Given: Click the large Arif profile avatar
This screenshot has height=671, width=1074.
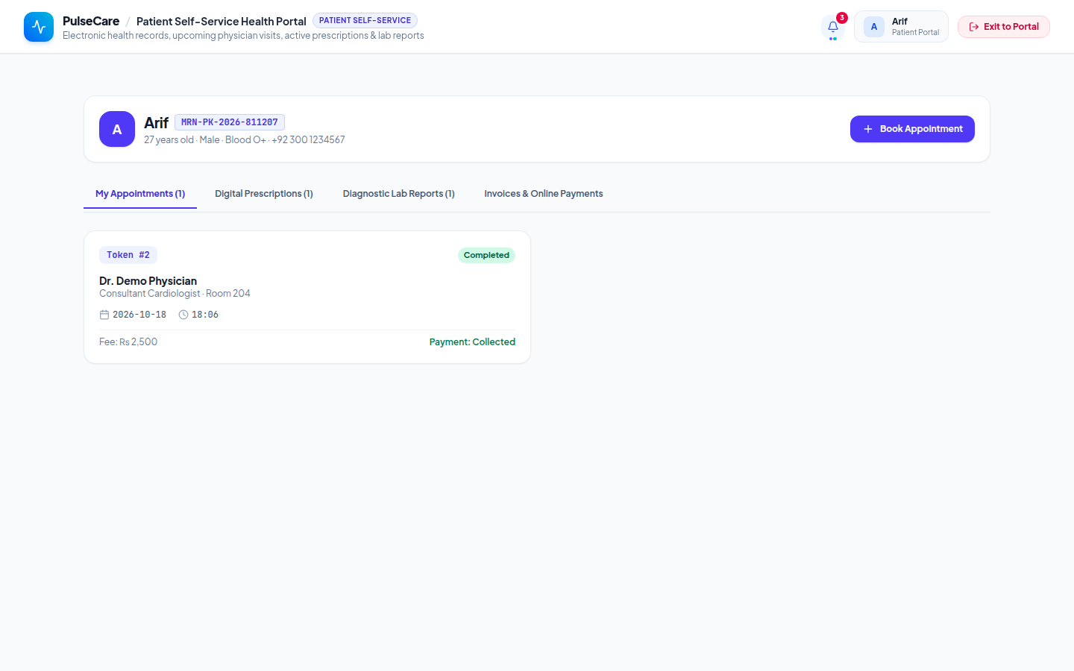Looking at the screenshot, I should click(117, 129).
